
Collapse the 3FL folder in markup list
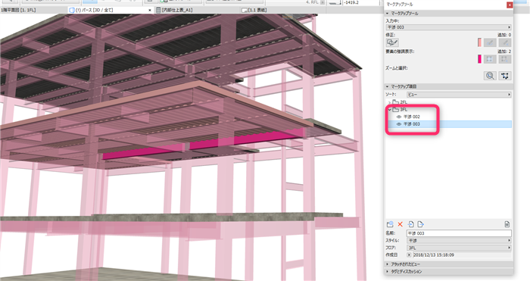[389, 110]
